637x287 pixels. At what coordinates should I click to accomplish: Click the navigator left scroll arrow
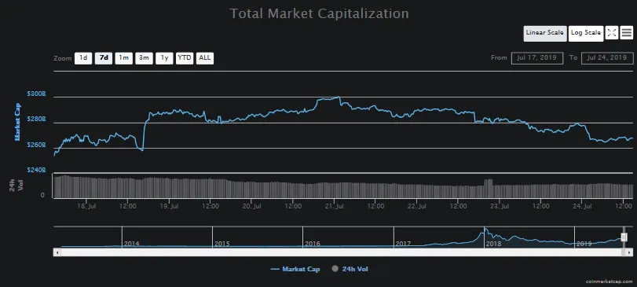coord(57,252)
